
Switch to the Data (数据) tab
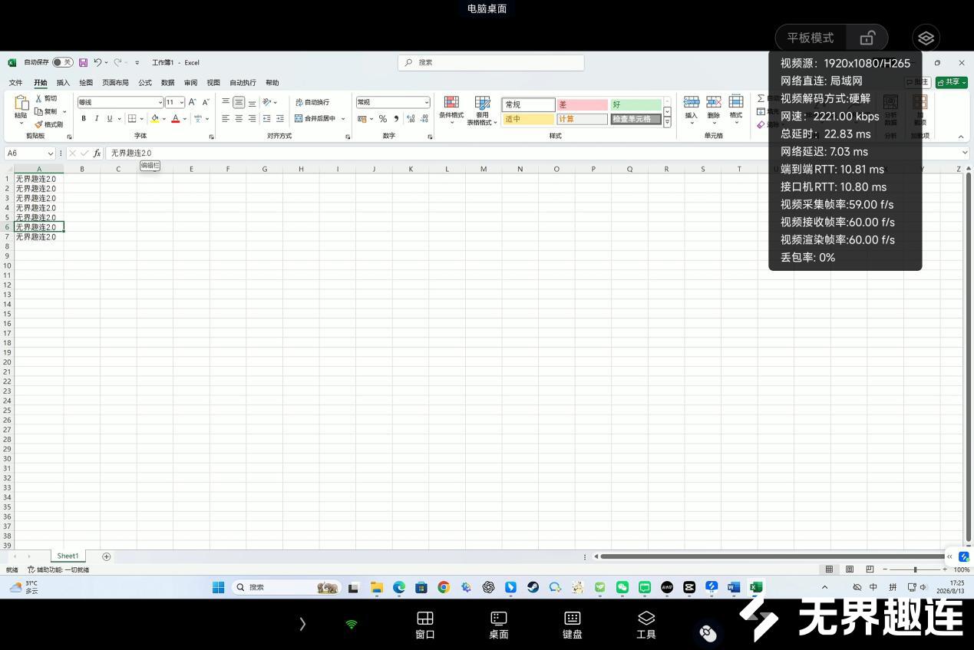pyautogui.click(x=167, y=83)
